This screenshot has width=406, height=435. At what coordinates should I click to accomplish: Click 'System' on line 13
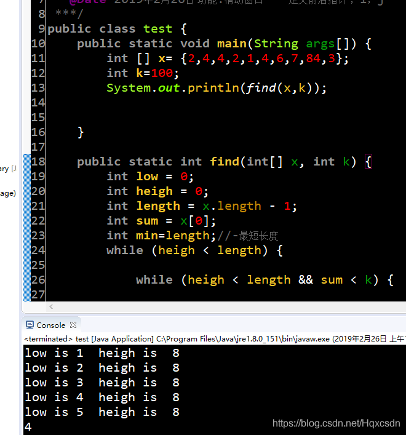point(129,88)
